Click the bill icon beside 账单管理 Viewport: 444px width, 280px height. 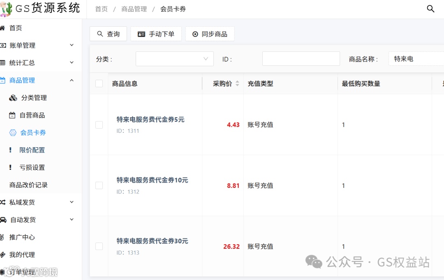3,45
